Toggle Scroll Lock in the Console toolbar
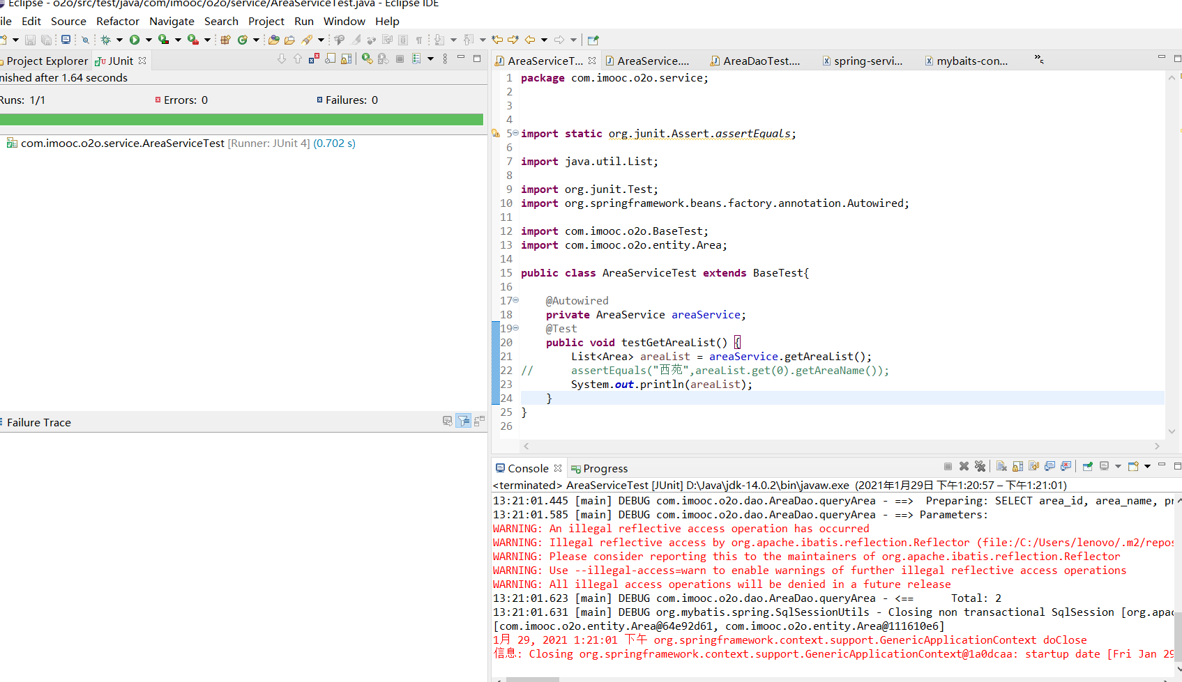Image resolution: width=1182 pixels, height=682 pixels. (1017, 466)
